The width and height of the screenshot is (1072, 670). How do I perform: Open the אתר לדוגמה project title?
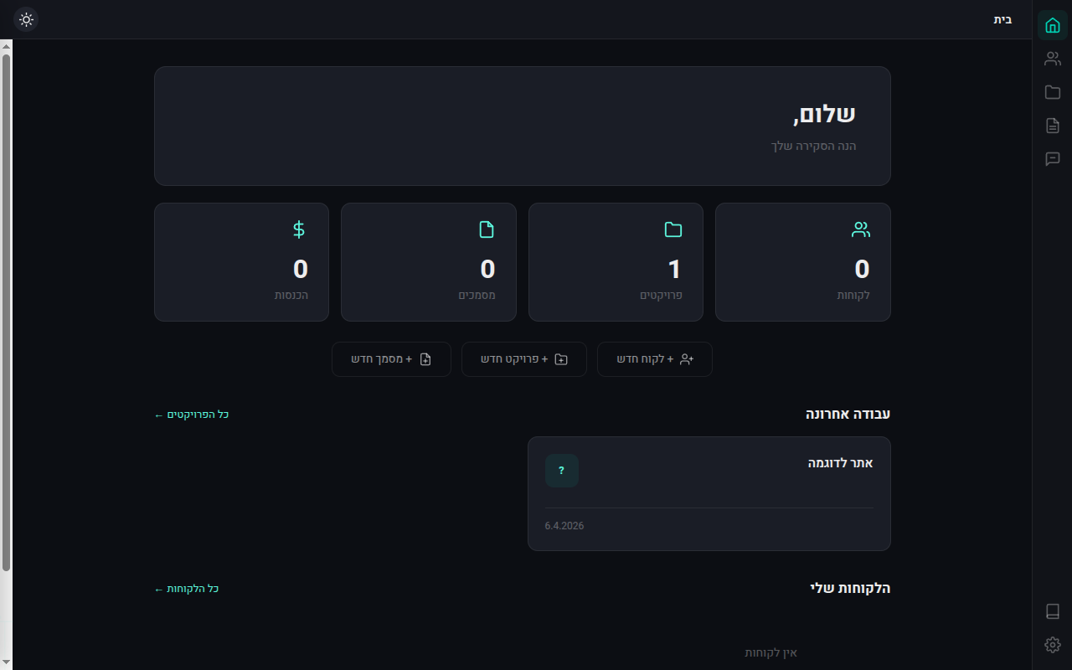[840, 463]
